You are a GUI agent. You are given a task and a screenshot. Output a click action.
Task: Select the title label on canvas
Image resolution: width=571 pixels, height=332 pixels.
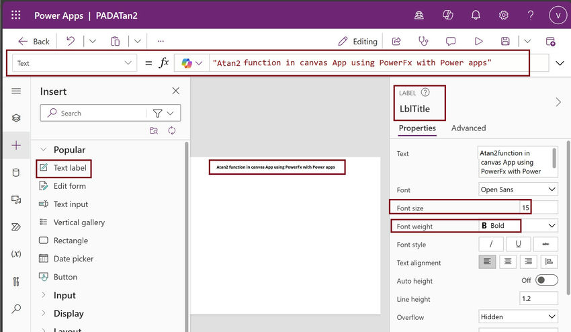[277, 167]
